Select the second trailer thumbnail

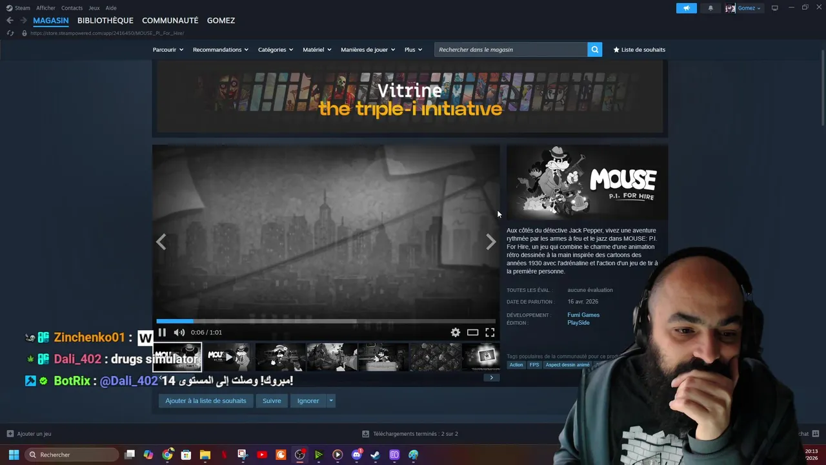coord(228,357)
